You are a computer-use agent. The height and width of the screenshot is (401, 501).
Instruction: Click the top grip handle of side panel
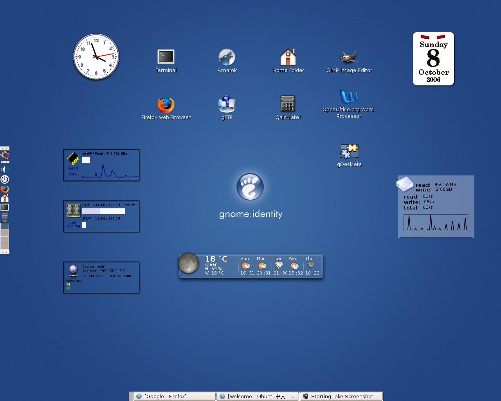[5, 148]
